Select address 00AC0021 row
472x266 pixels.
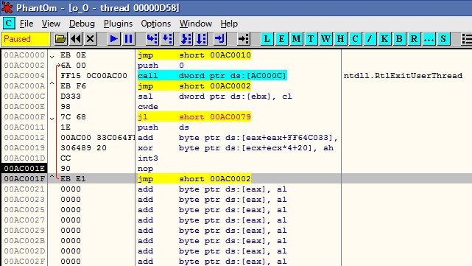coord(24,189)
